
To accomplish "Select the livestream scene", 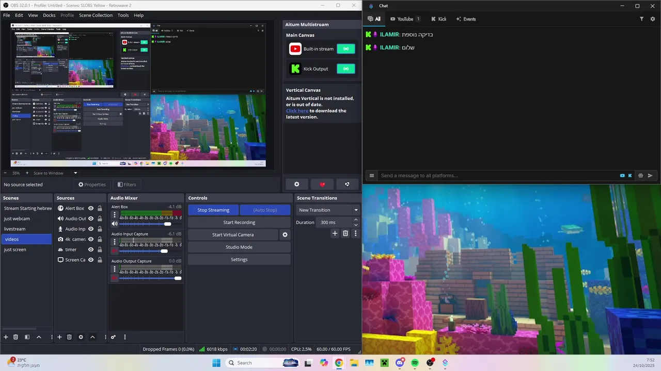I will pos(26,229).
